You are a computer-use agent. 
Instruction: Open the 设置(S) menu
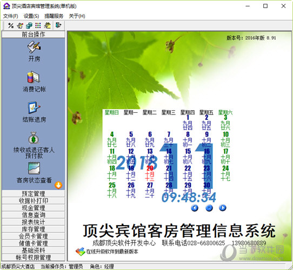click(31, 16)
